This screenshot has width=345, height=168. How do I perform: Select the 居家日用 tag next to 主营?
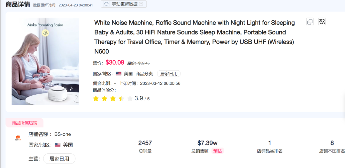tap(59, 158)
